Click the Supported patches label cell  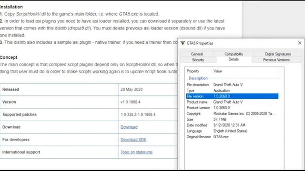pos(59,114)
